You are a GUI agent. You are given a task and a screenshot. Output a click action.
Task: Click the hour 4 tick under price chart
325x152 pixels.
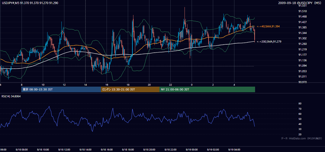coord(234,85)
